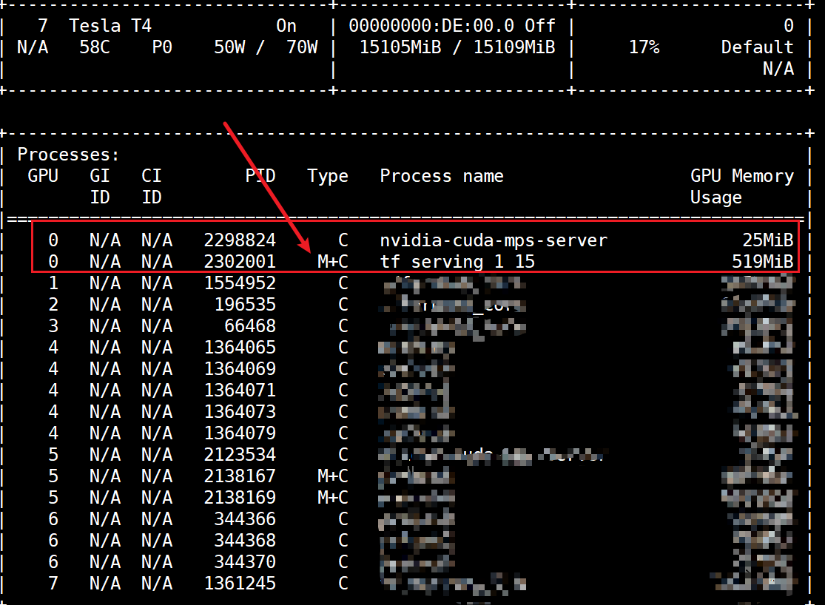Select bus ID '00000000:DE:00.0'
This screenshot has height=605, width=825.
tap(431, 26)
